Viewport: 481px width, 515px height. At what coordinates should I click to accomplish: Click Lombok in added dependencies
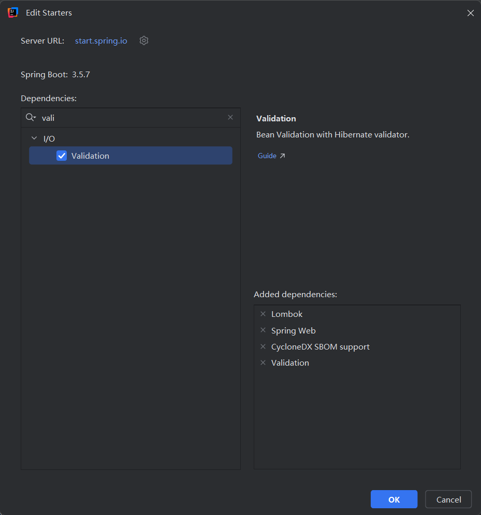pyautogui.click(x=287, y=314)
